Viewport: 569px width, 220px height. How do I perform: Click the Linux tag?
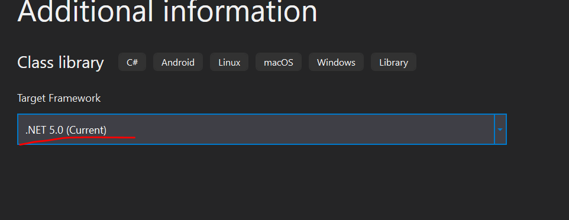coord(229,62)
